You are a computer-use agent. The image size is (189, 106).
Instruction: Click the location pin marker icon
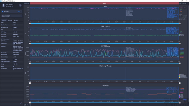click(182, 4)
